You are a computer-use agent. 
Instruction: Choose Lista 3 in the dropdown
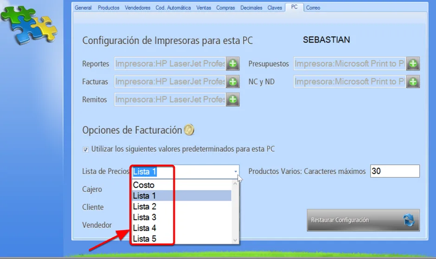pyautogui.click(x=182, y=217)
